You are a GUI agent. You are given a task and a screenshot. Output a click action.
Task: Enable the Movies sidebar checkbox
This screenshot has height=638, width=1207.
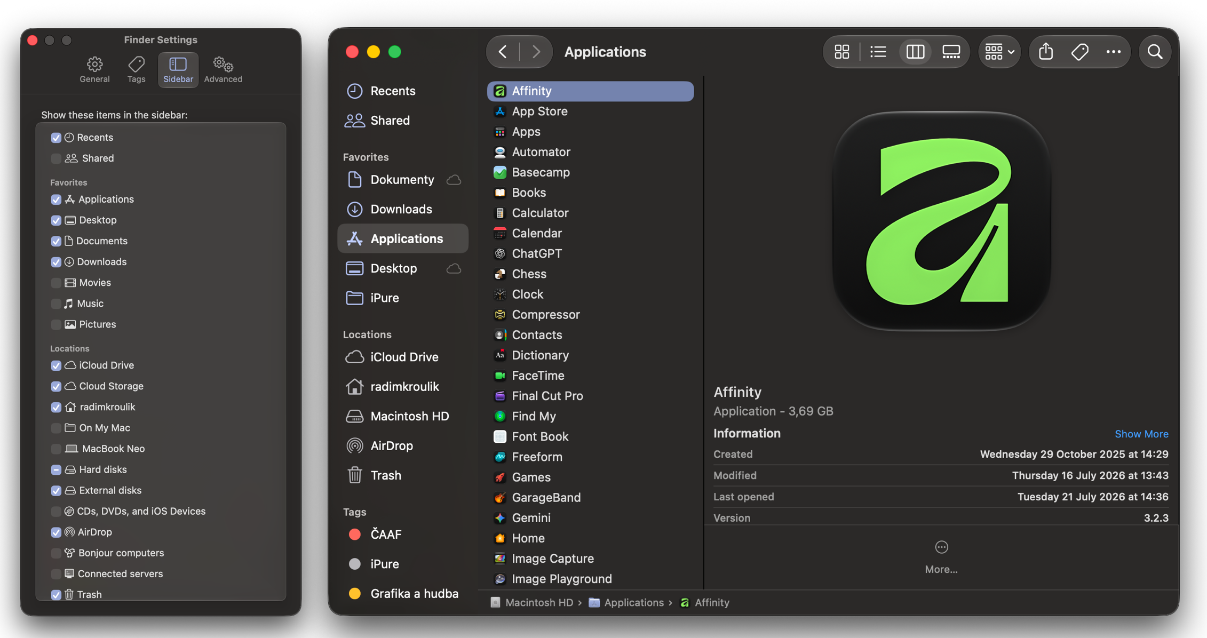56,283
